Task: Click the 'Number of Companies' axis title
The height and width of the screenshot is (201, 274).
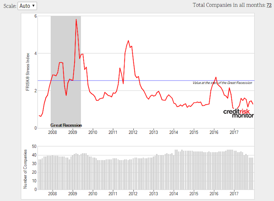Action: pos(25,169)
